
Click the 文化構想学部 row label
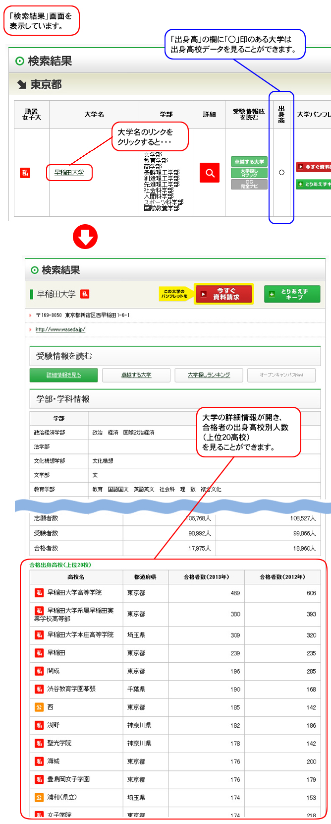tap(50, 461)
